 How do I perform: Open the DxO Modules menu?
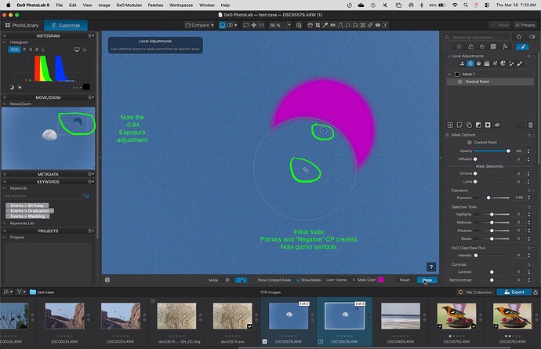pos(129,5)
